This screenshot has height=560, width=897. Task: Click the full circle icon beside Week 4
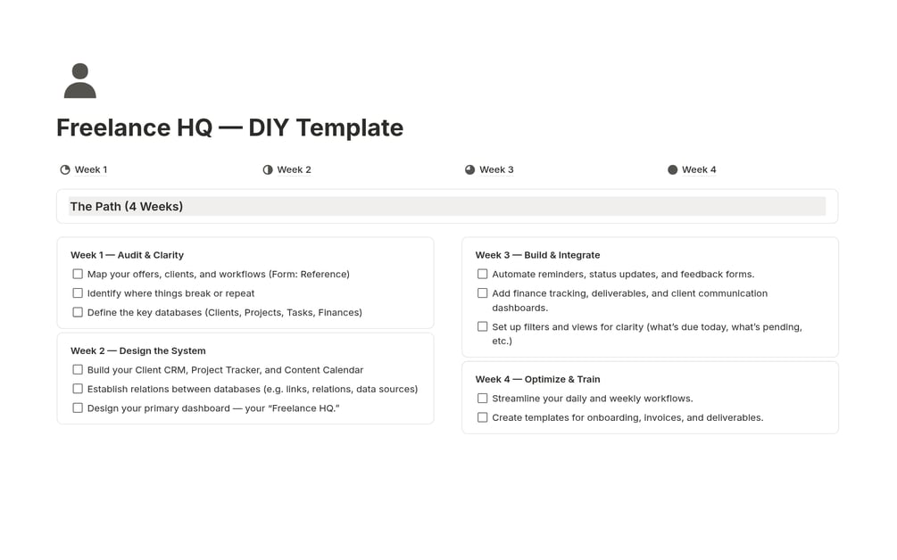tap(673, 169)
